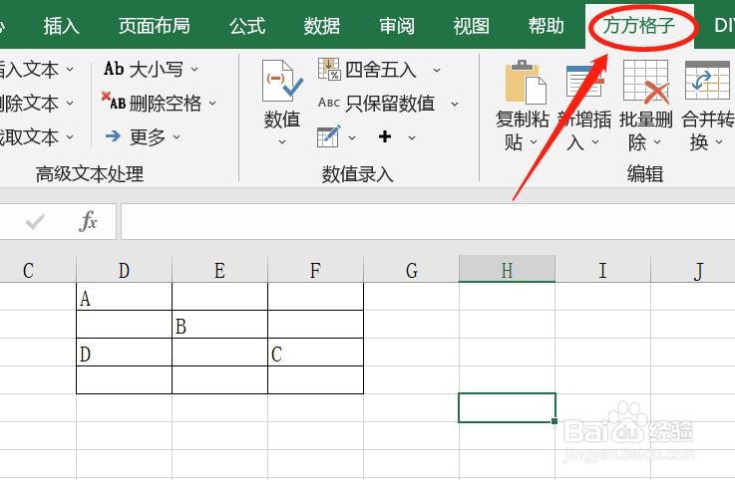
Task: Switch to the 公式 tab
Action: (x=247, y=26)
